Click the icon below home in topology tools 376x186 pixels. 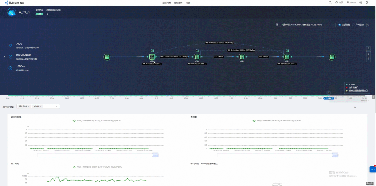pyautogui.click(x=368, y=59)
